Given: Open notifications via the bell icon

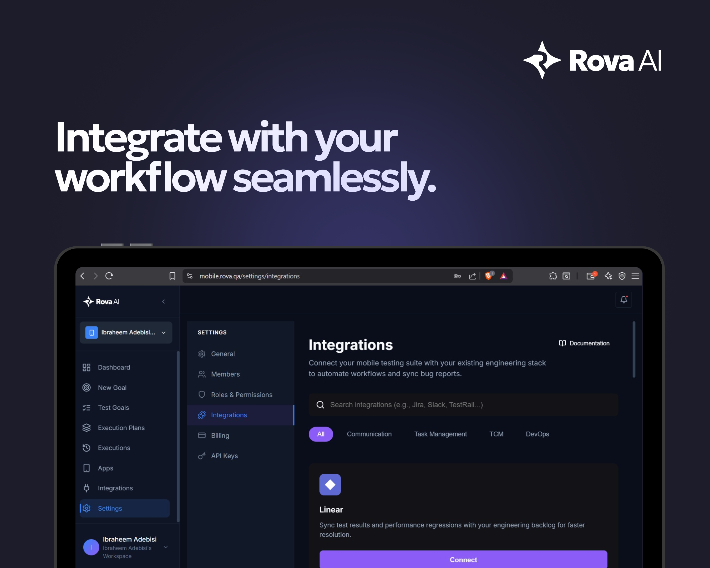Looking at the screenshot, I should point(623,300).
